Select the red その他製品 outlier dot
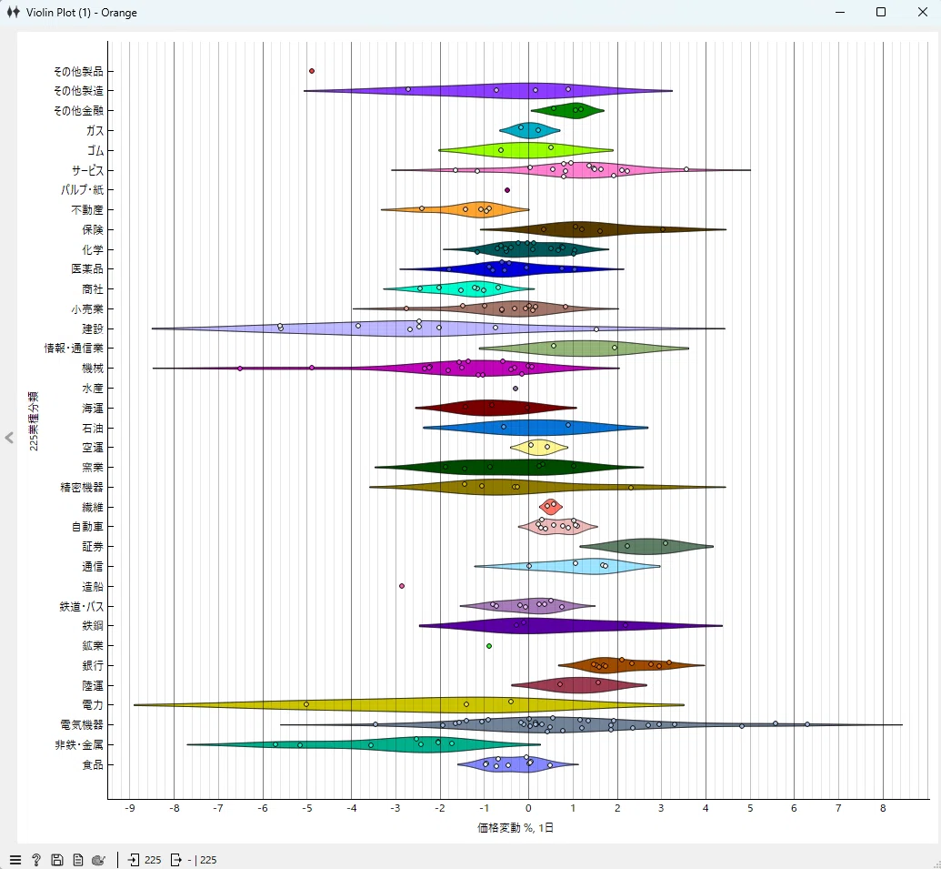941x869 pixels. coord(312,71)
